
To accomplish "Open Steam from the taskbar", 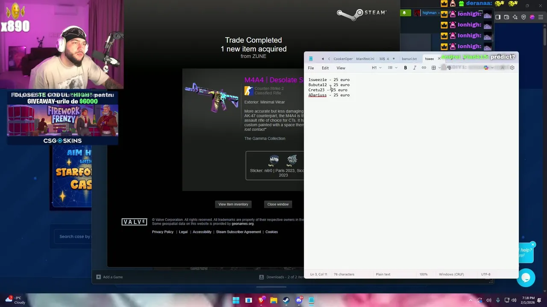I will pos(286,301).
